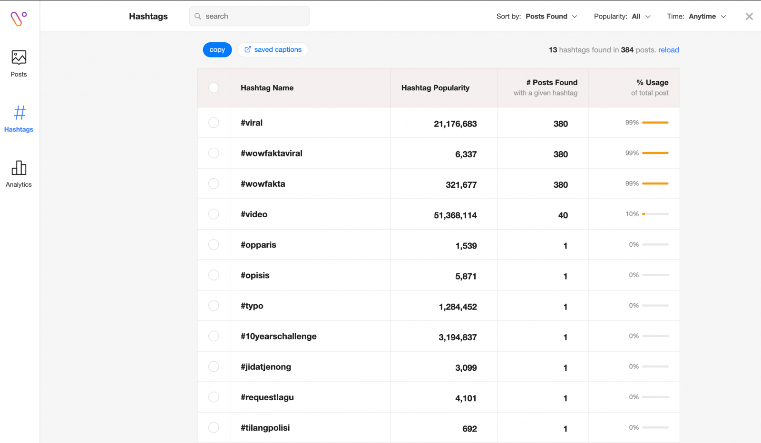Select the #wowfakta row checkbox
This screenshot has height=443, width=761.
tap(214, 183)
